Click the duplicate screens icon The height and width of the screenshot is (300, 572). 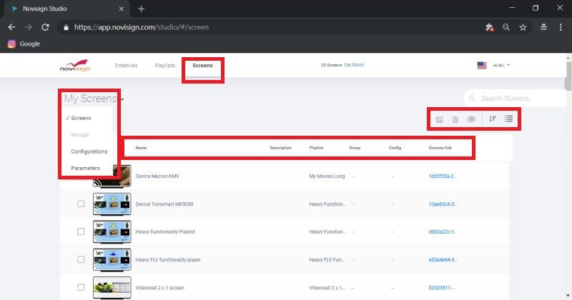click(472, 119)
